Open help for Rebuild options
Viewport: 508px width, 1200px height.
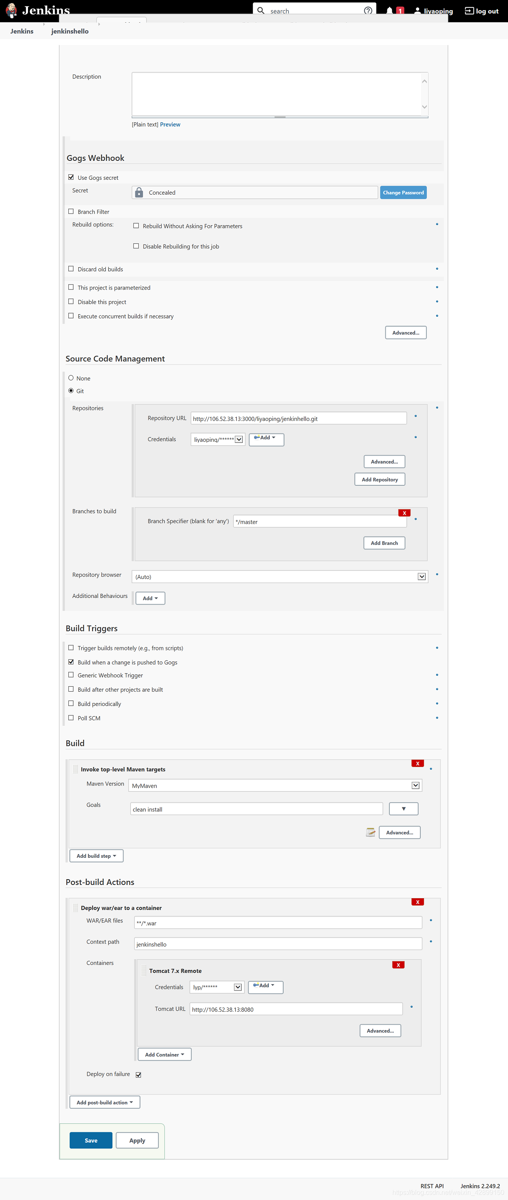point(437,224)
